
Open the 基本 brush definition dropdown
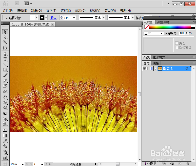point(133,18)
